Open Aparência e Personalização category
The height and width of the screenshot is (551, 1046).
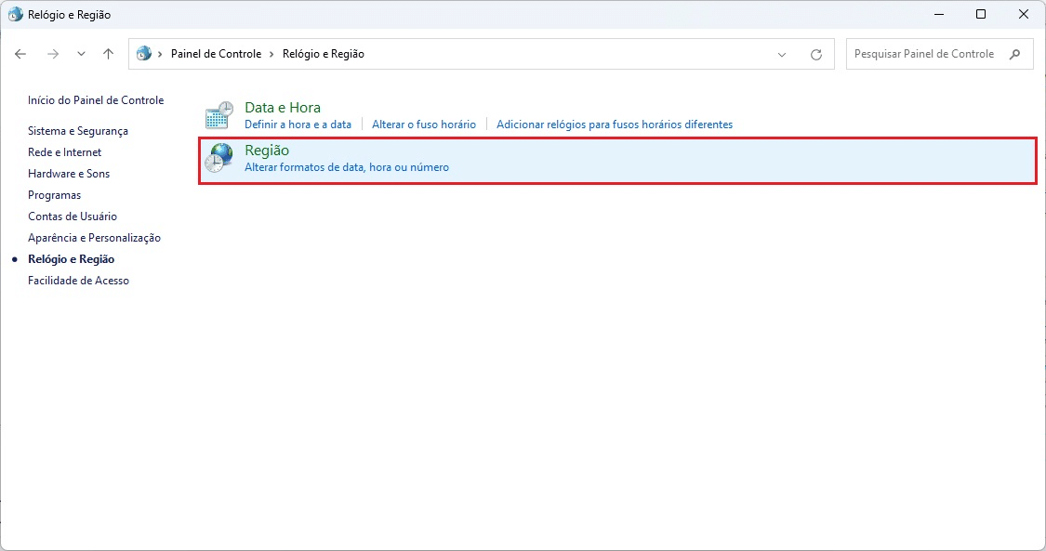pos(94,238)
